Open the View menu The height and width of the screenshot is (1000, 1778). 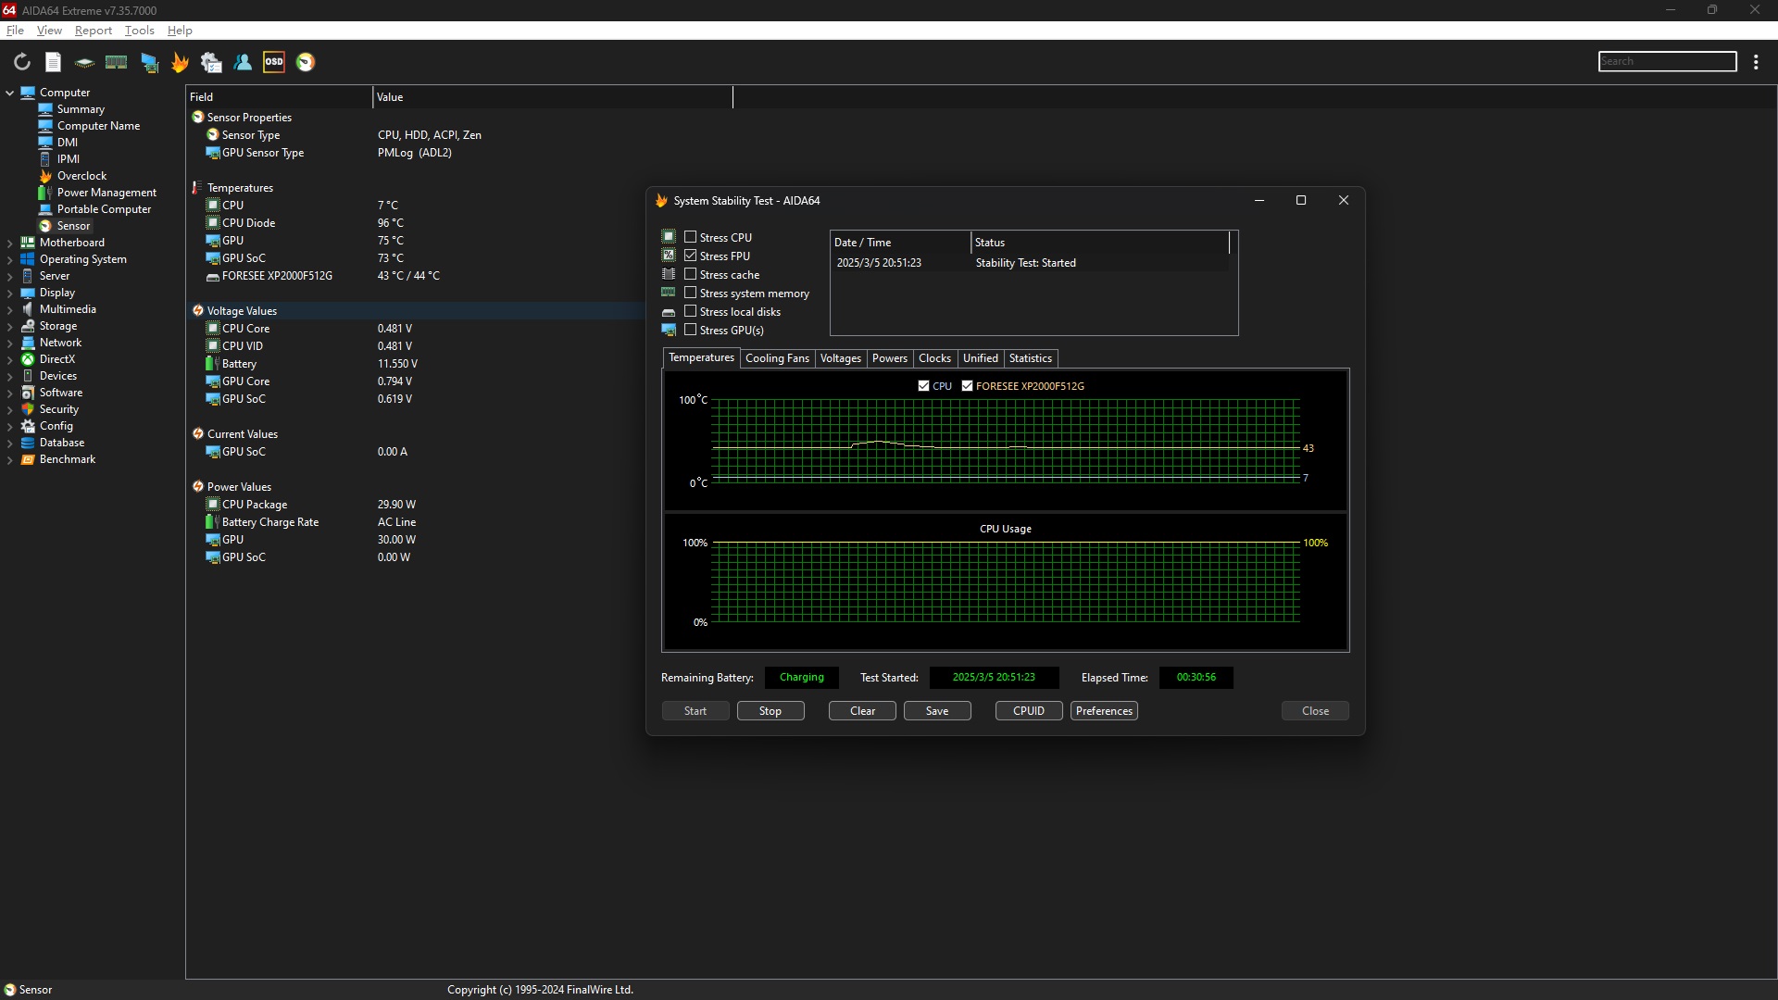pos(49,31)
